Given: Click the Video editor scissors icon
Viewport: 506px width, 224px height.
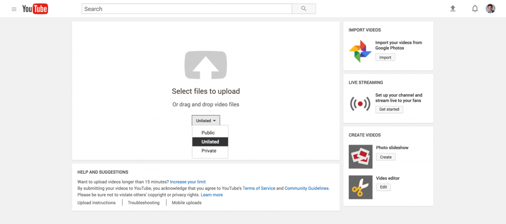Looking at the screenshot, I should 360,187.
